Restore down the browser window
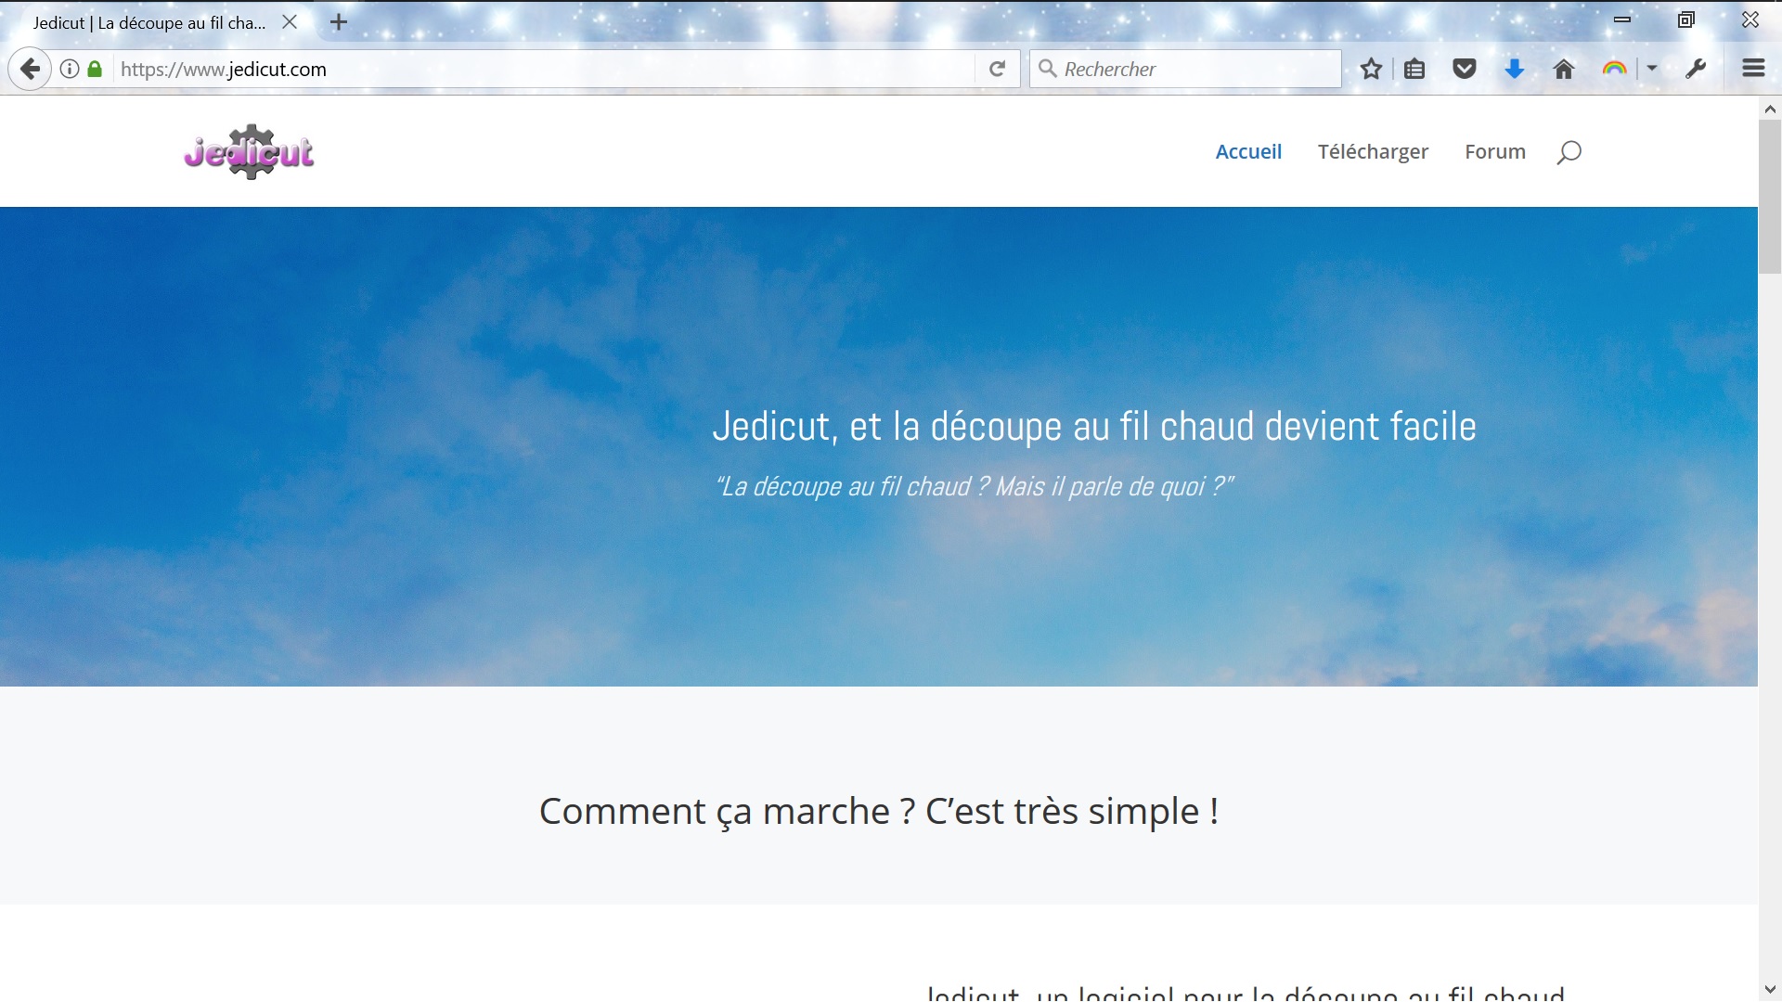The width and height of the screenshot is (1782, 1002). pyautogui.click(x=1686, y=19)
